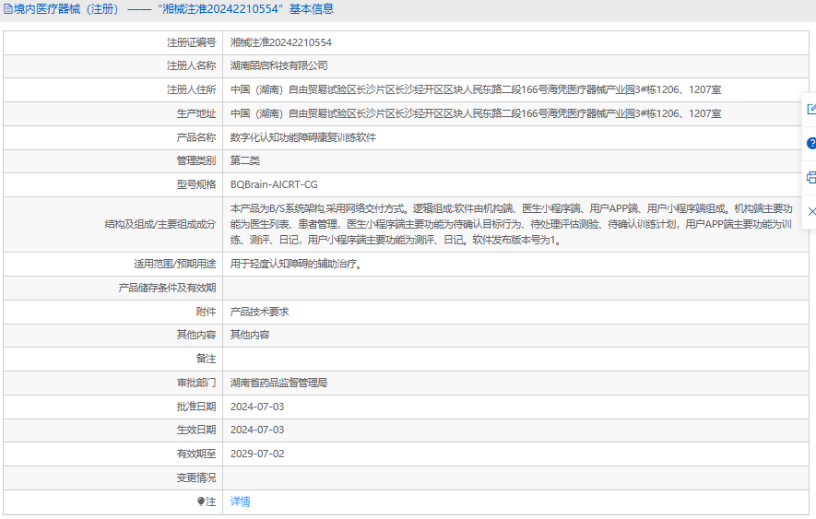Click approving department 湖南省药品监督管理局
Image resolution: width=816 pixels, height=519 pixels.
click(279, 383)
